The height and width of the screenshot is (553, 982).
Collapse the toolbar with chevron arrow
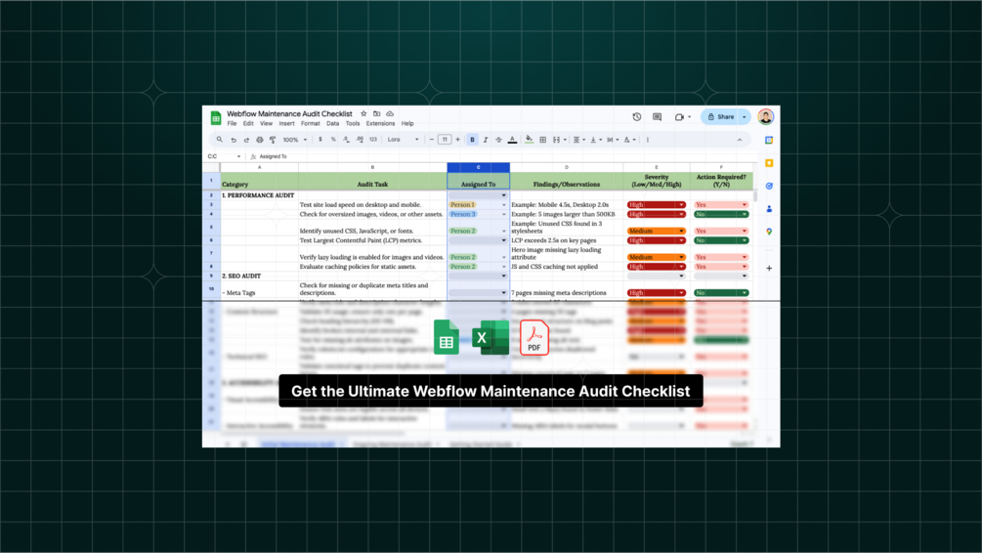[740, 140]
